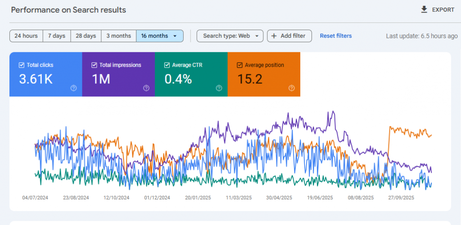461x225 pixels.
Task: Click the Export download icon
Action: tap(424, 9)
